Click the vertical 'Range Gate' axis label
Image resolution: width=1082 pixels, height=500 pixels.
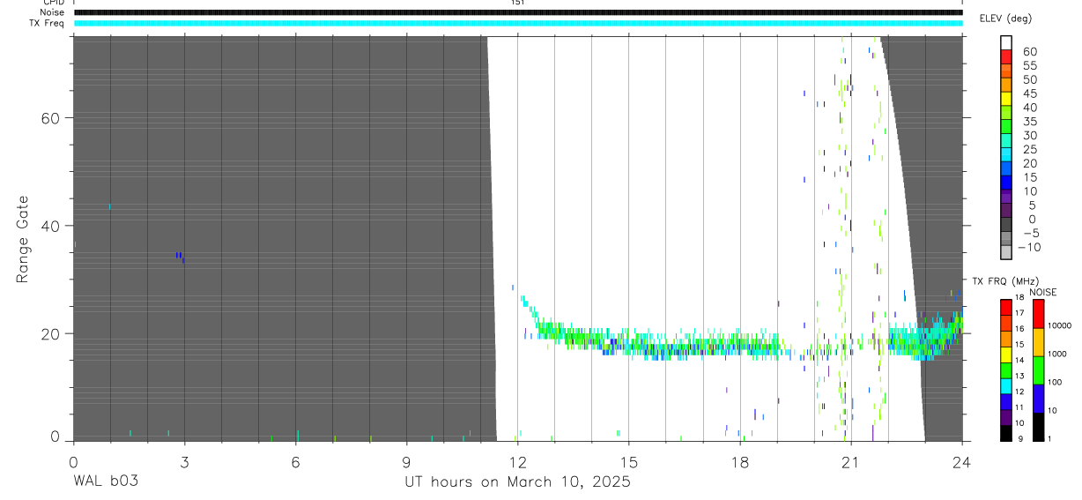22,239
